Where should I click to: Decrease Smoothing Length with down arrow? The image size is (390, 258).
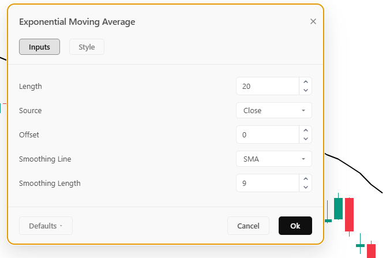coord(306,188)
